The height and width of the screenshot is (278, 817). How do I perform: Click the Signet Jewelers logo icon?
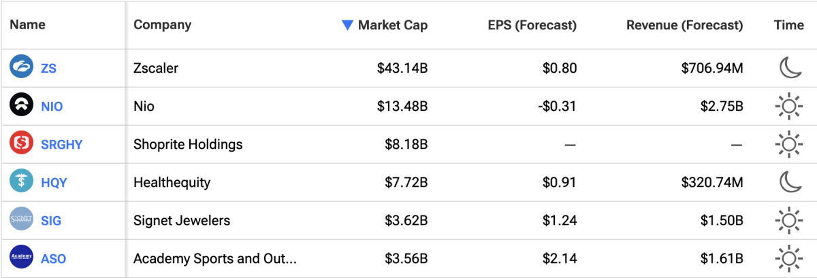click(x=21, y=220)
